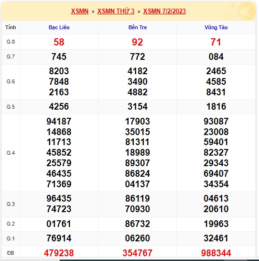This screenshot has height=261, width=259.
Task: Select G.6 number 4882
Action: pyautogui.click(x=138, y=92)
